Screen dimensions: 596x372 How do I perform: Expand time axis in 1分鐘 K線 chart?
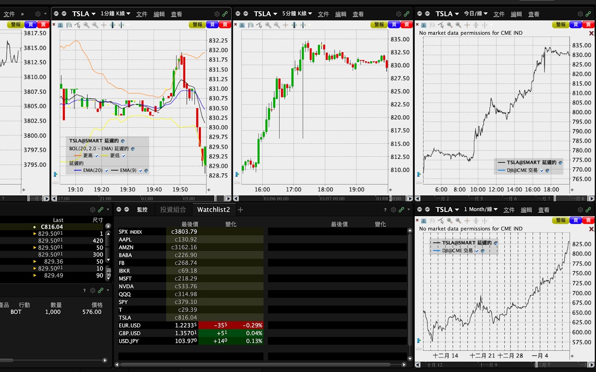tap(112, 25)
